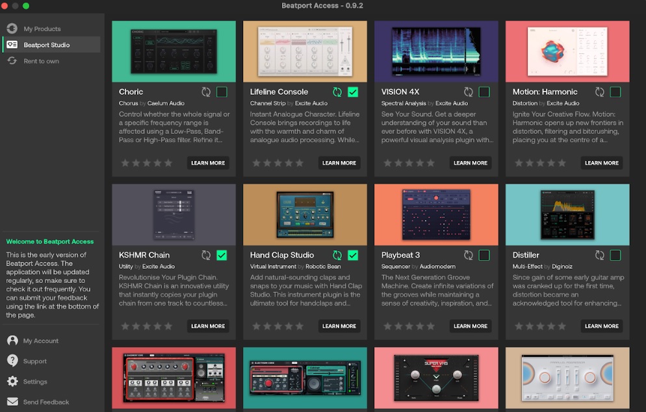The image size is (646, 412).
Task: Click the Send Feedback envelope icon
Action: [12, 402]
